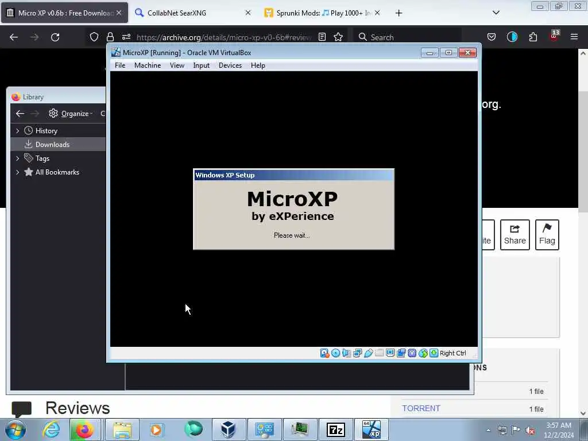This screenshot has width=588, height=441.
Task: Open the VirtualBox View menu
Action: (x=177, y=65)
